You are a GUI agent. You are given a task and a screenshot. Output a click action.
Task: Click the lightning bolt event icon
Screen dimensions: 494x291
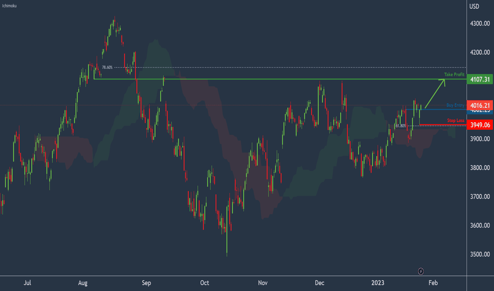tap(421, 271)
